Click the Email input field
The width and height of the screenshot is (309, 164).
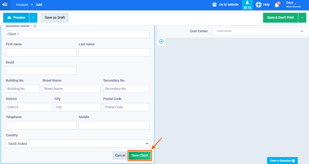[41, 71]
